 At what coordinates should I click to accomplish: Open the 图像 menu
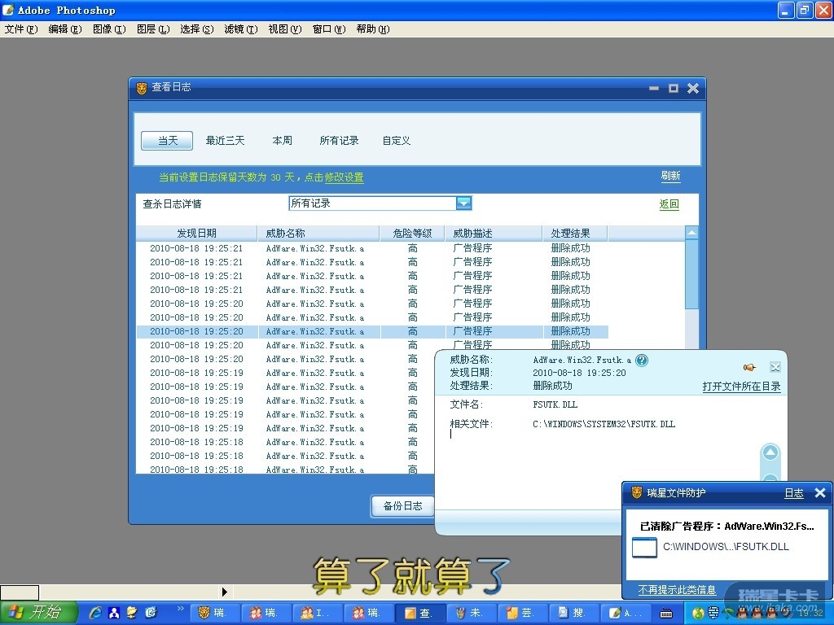(x=109, y=29)
